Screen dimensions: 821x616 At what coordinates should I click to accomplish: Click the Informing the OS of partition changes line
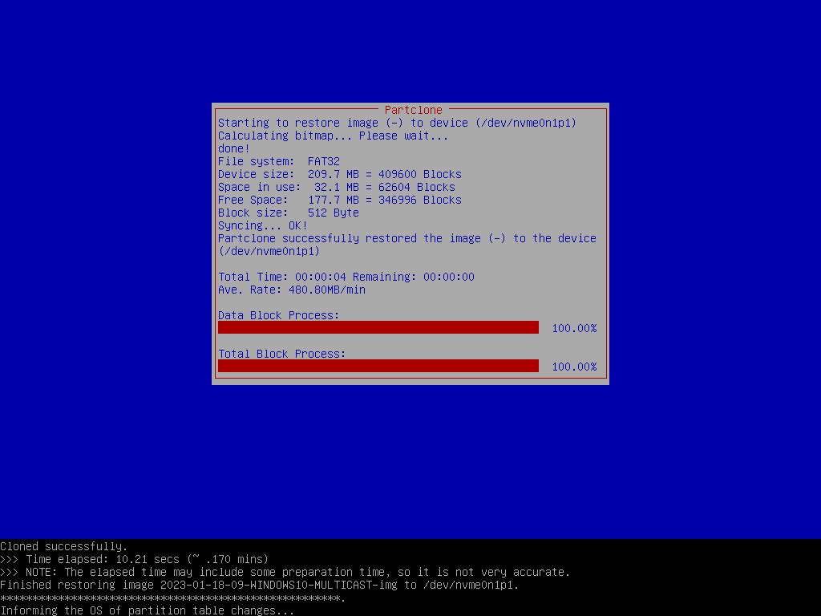pyautogui.click(x=148, y=610)
